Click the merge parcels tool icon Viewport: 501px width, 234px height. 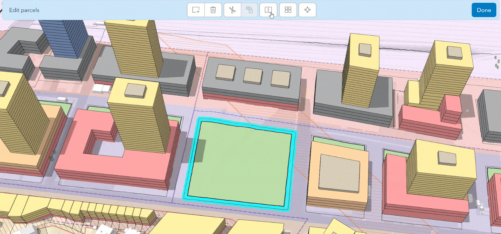click(249, 10)
